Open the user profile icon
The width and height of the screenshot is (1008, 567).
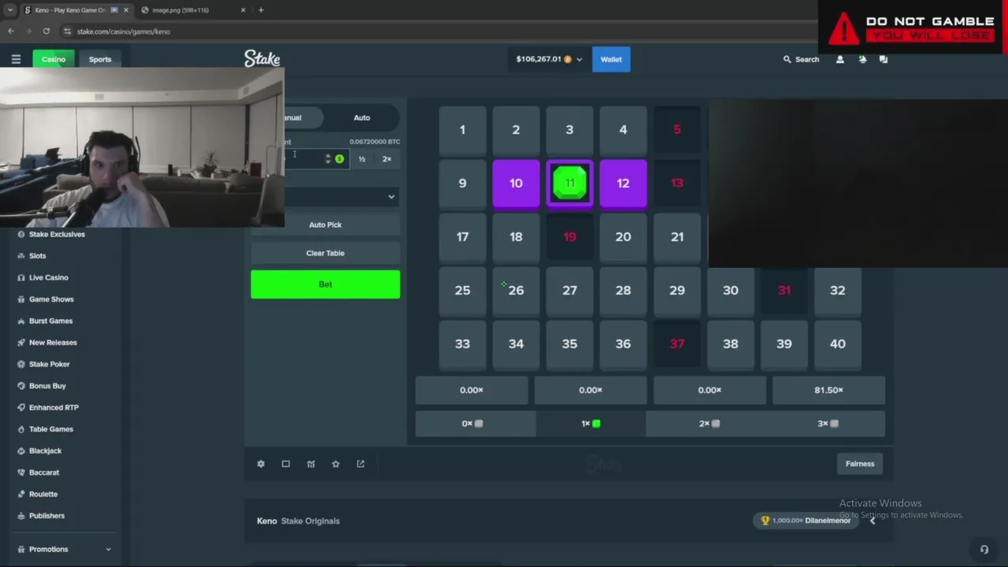coord(839,59)
